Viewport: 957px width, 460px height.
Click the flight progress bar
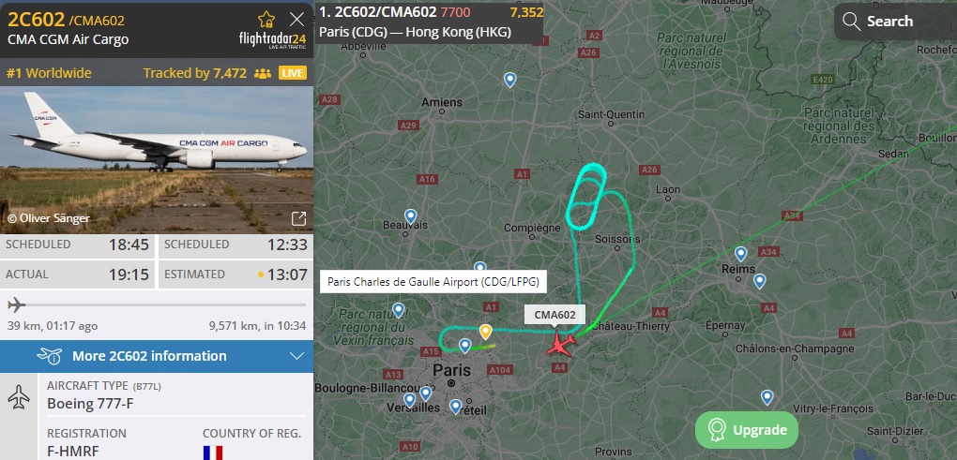coord(157,304)
